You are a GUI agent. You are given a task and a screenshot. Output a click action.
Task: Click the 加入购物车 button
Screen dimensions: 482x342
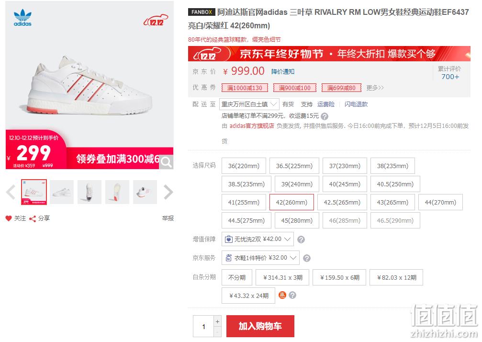pos(260,326)
